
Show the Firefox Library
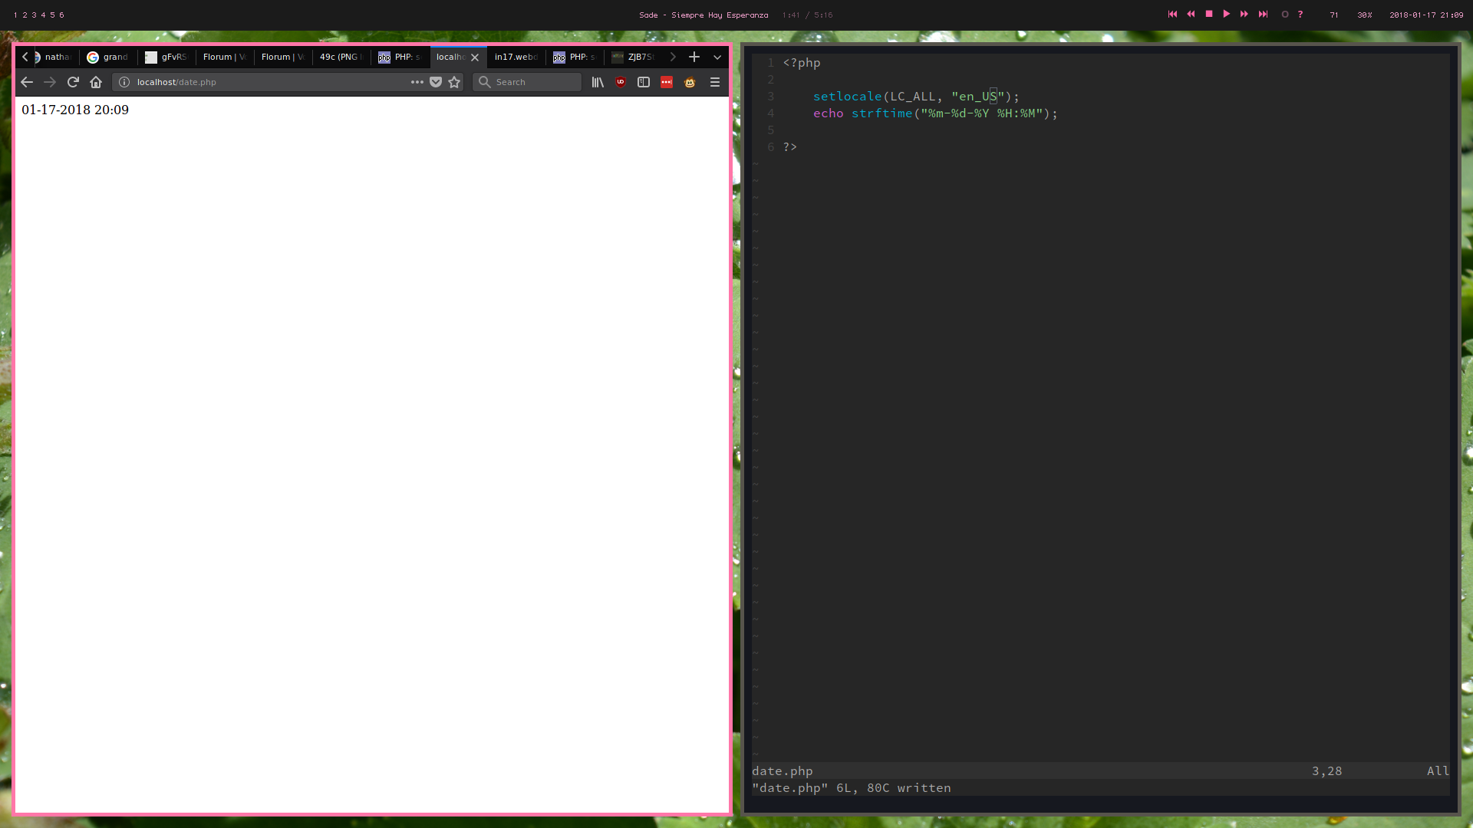(x=598, y=82)
